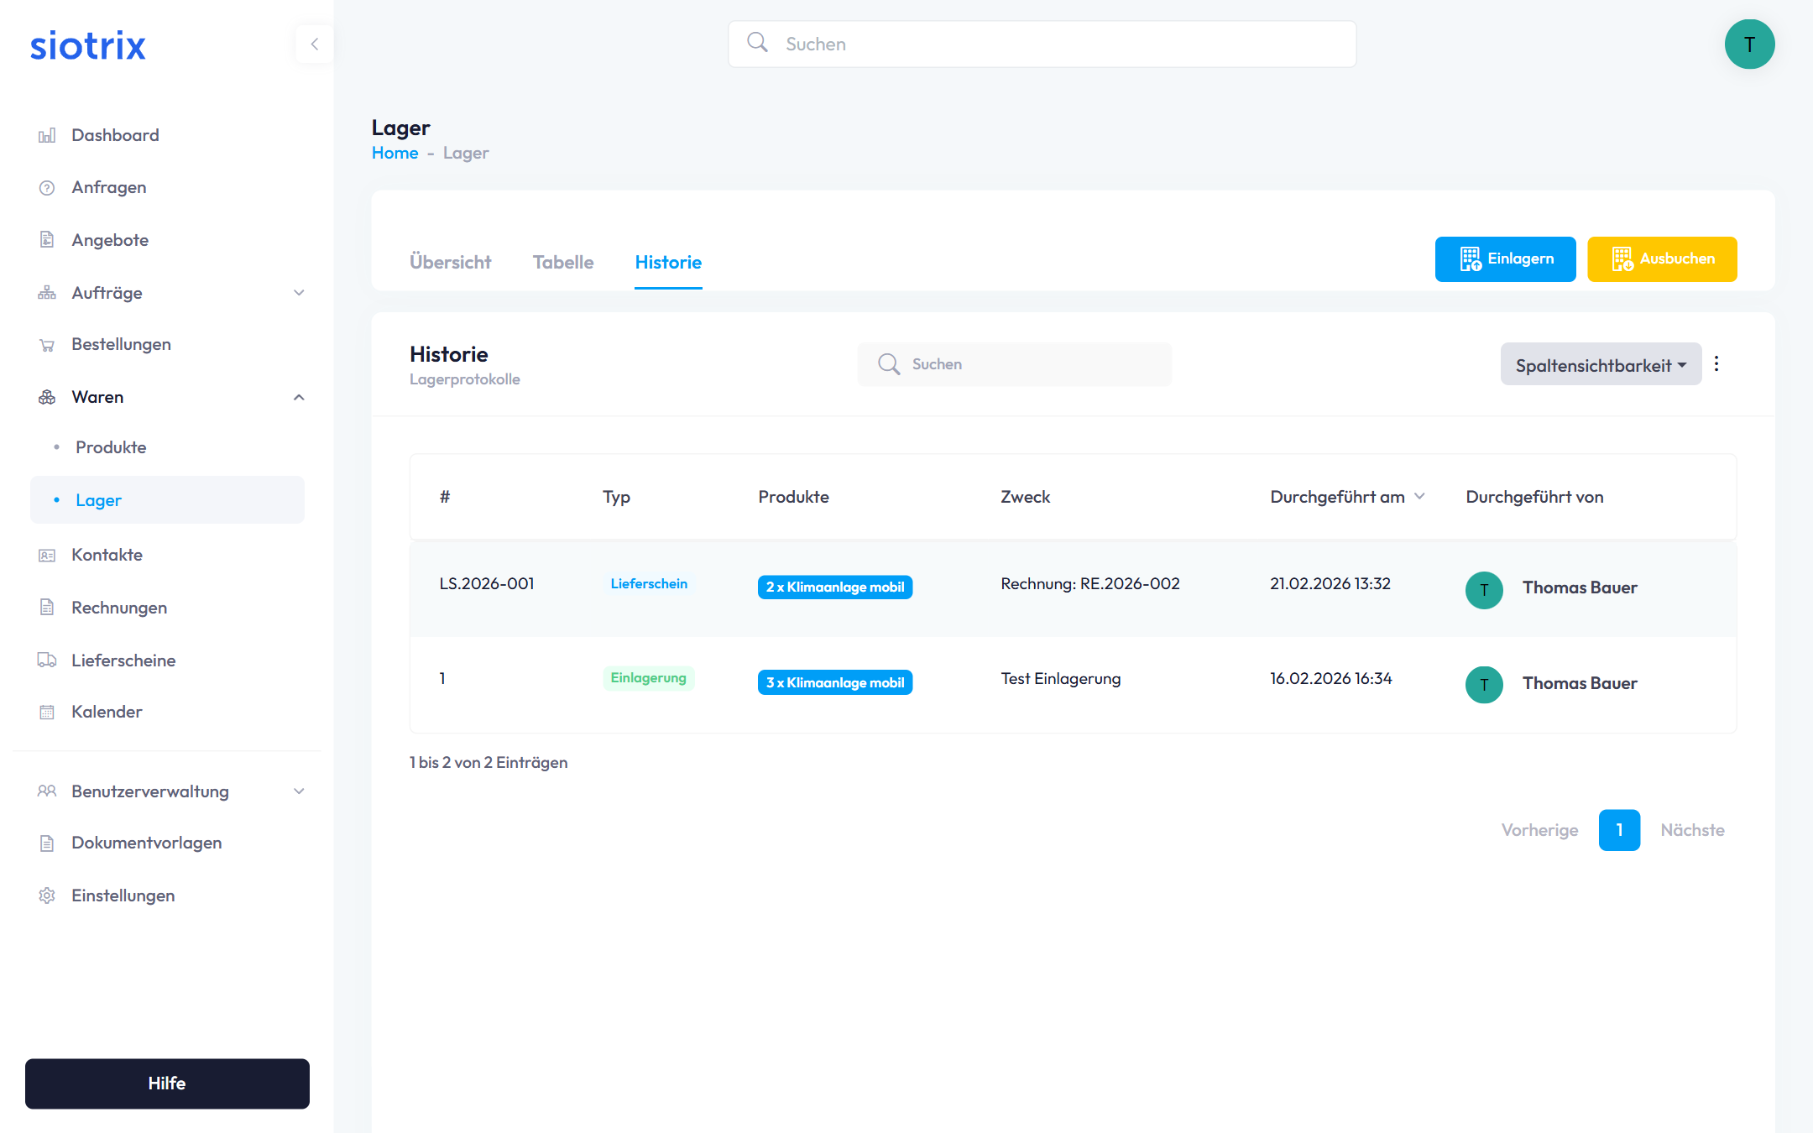Collapse the Waren submenu chevron
Viewport: 1813px width, 1133px height.
click(299, 397)
